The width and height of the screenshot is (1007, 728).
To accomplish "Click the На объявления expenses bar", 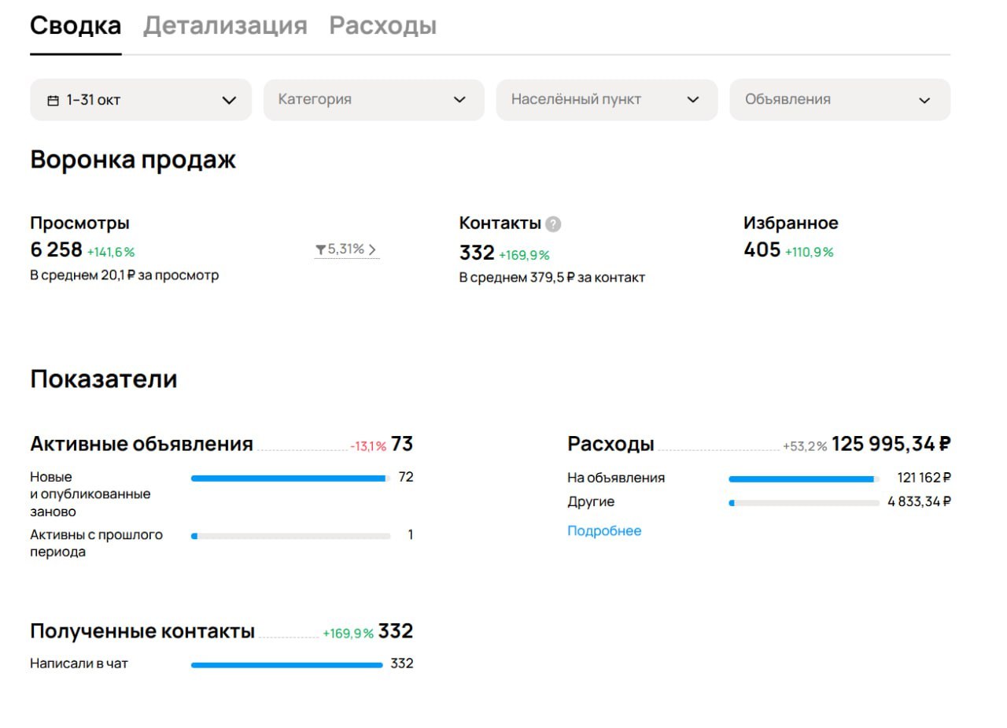I will [804, 479].
